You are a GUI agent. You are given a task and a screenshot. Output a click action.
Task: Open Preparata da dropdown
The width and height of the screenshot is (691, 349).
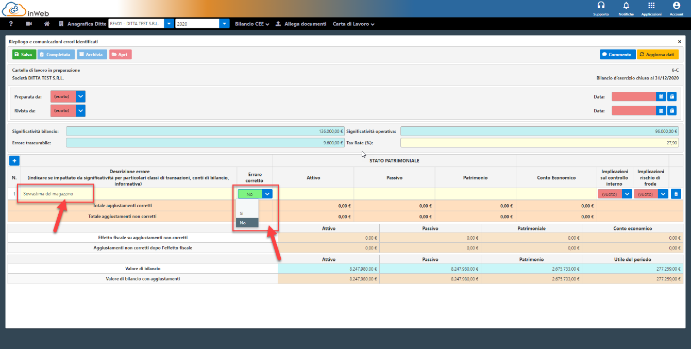(x=80, y=96)
